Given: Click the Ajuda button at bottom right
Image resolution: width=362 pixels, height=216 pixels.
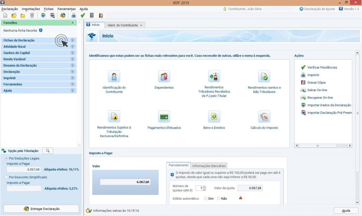Looking at the screenshot, I should pos(346,211).
